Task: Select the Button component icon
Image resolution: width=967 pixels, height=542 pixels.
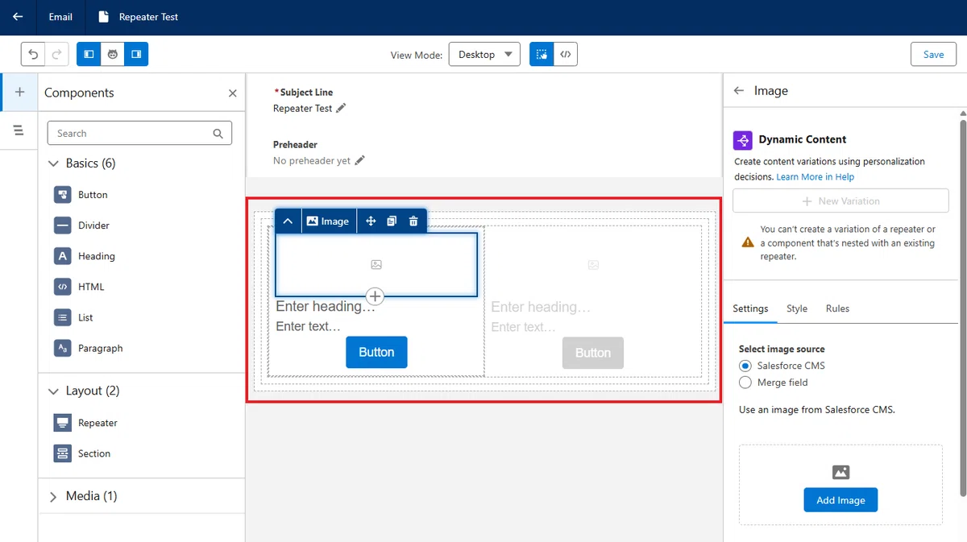Action: pos(63,195)
